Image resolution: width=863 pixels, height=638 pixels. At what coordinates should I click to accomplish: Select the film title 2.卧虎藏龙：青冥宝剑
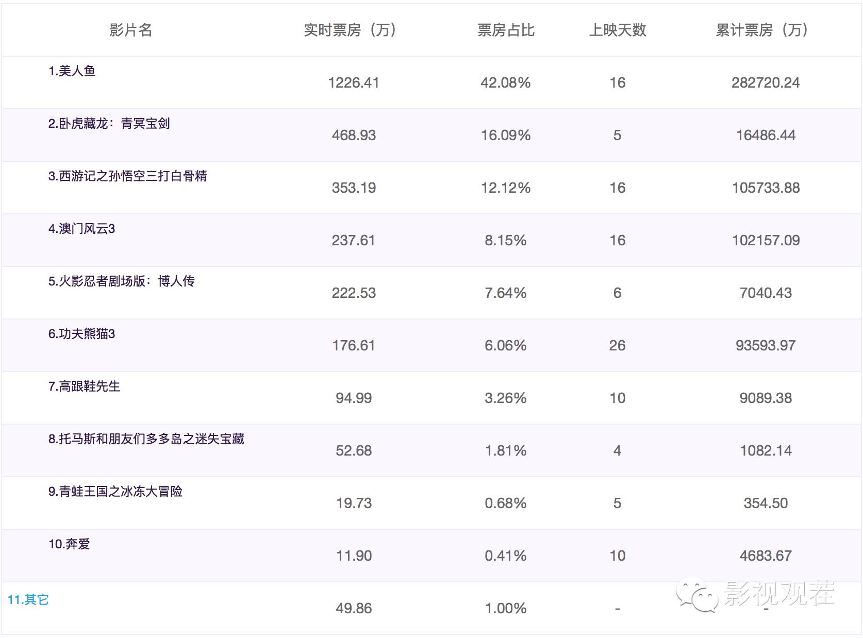point(109,124)
